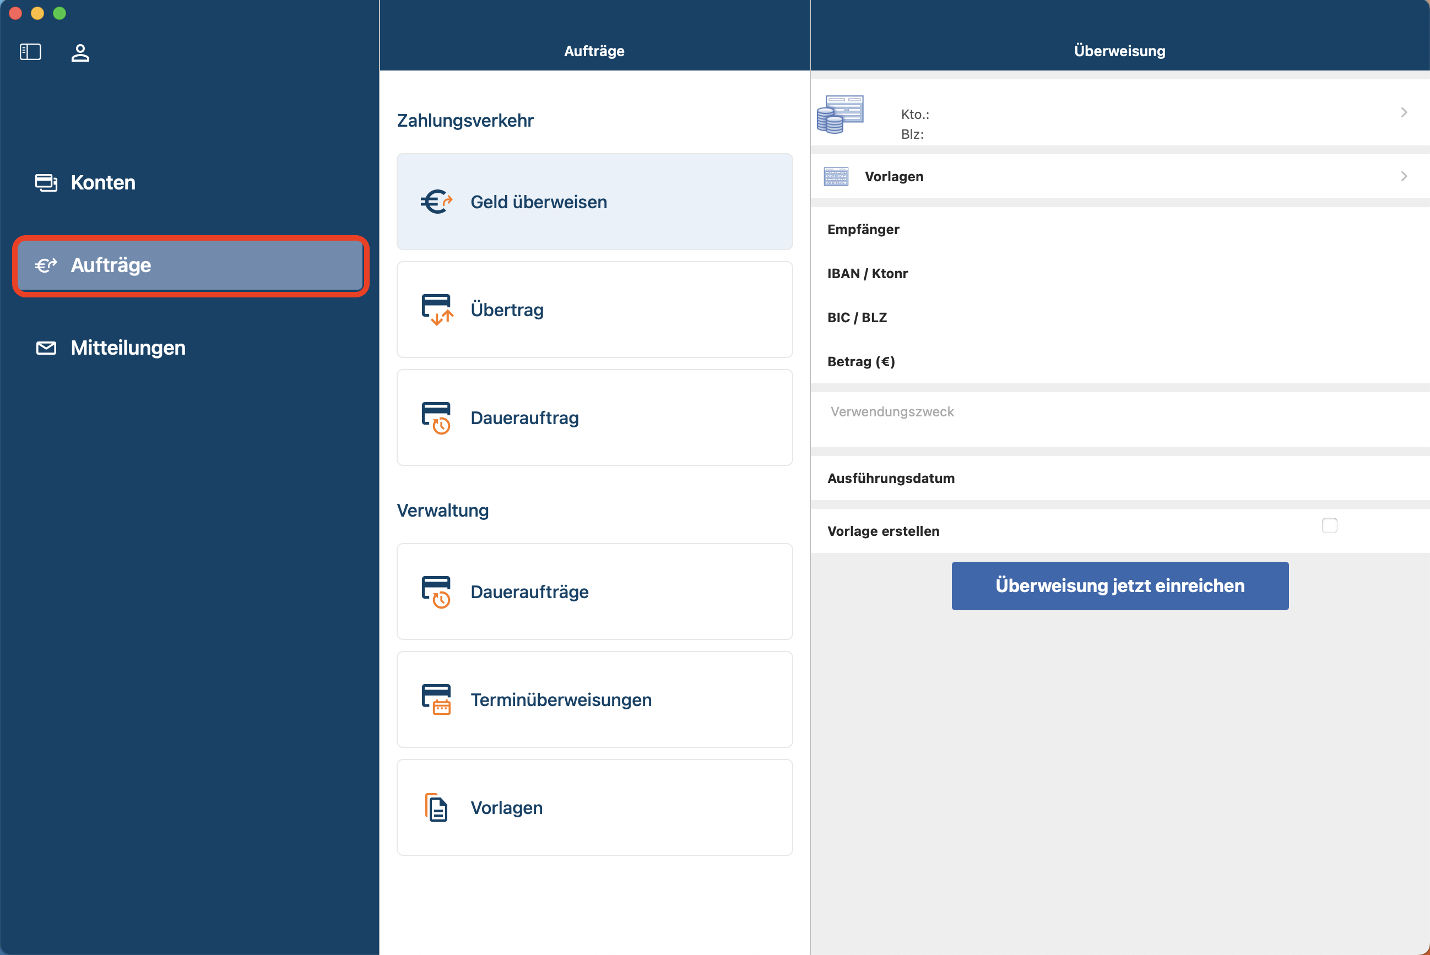Image resolution: width=1430 pixels, height=955 pixels.
Task: Open the Konten sidebar section
Action: (102, 183)
